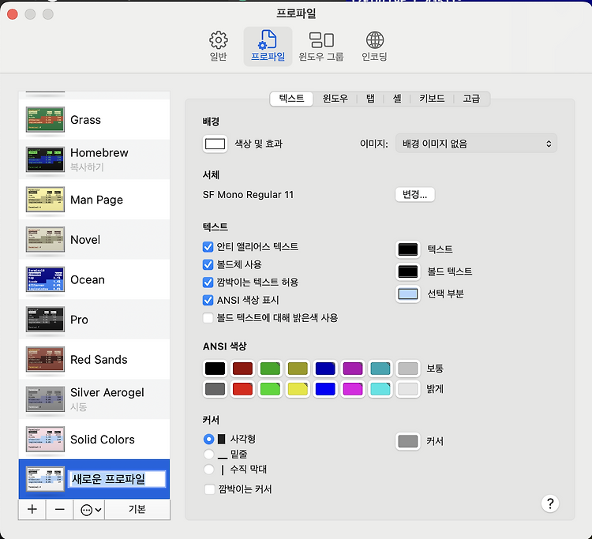Click the 새로운 프로파일 profile thumbnail

[x=45, y=479]
